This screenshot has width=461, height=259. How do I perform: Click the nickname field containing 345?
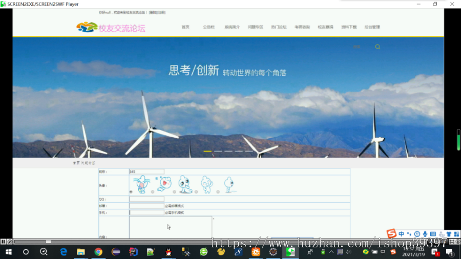[x=146, y=171]
